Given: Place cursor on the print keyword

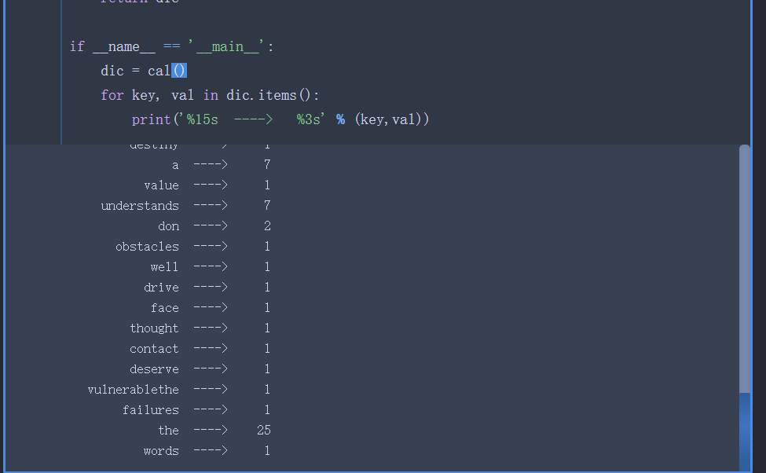Looking at the screenshot, I should coord(151,119).
